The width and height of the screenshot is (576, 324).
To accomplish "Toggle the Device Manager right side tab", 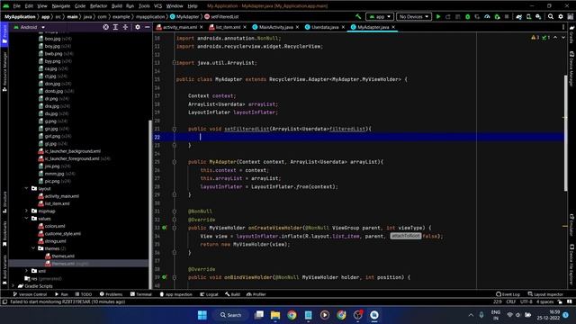I will pyautogui.click(x=571, y=68).
